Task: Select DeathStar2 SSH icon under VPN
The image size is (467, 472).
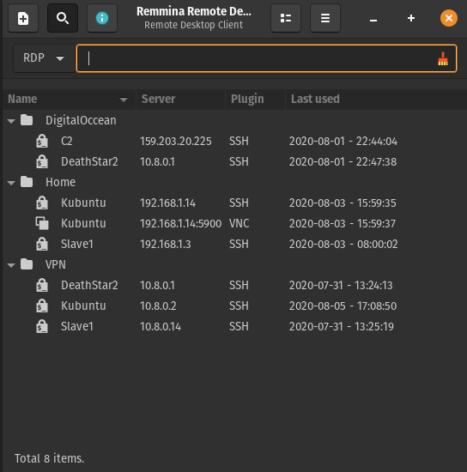Action: [x=42, y=285]
